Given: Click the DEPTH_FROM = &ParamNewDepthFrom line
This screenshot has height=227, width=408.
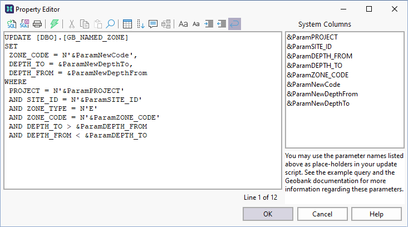Looking at the screenshot, I should 78,73.
